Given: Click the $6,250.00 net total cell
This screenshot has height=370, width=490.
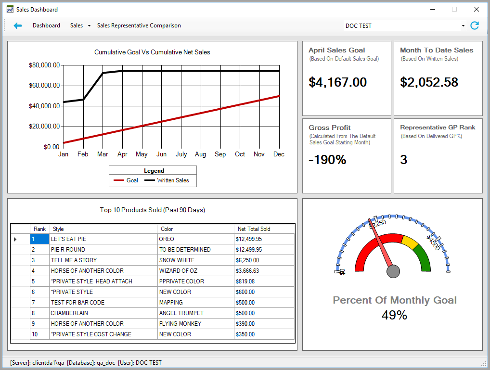Looking at the screenshot, I should 264,260.
